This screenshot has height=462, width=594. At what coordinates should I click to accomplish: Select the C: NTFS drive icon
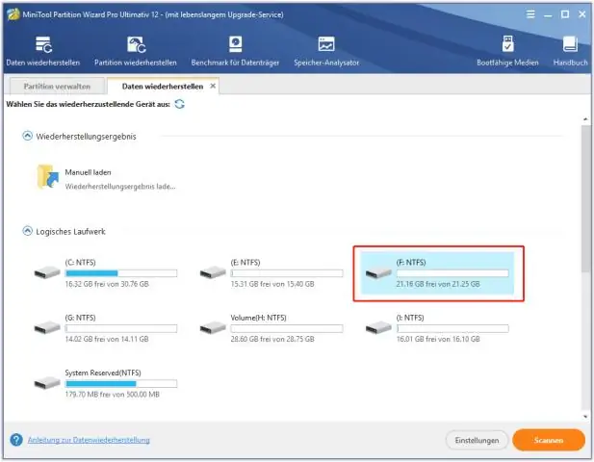tap(47, 271)
